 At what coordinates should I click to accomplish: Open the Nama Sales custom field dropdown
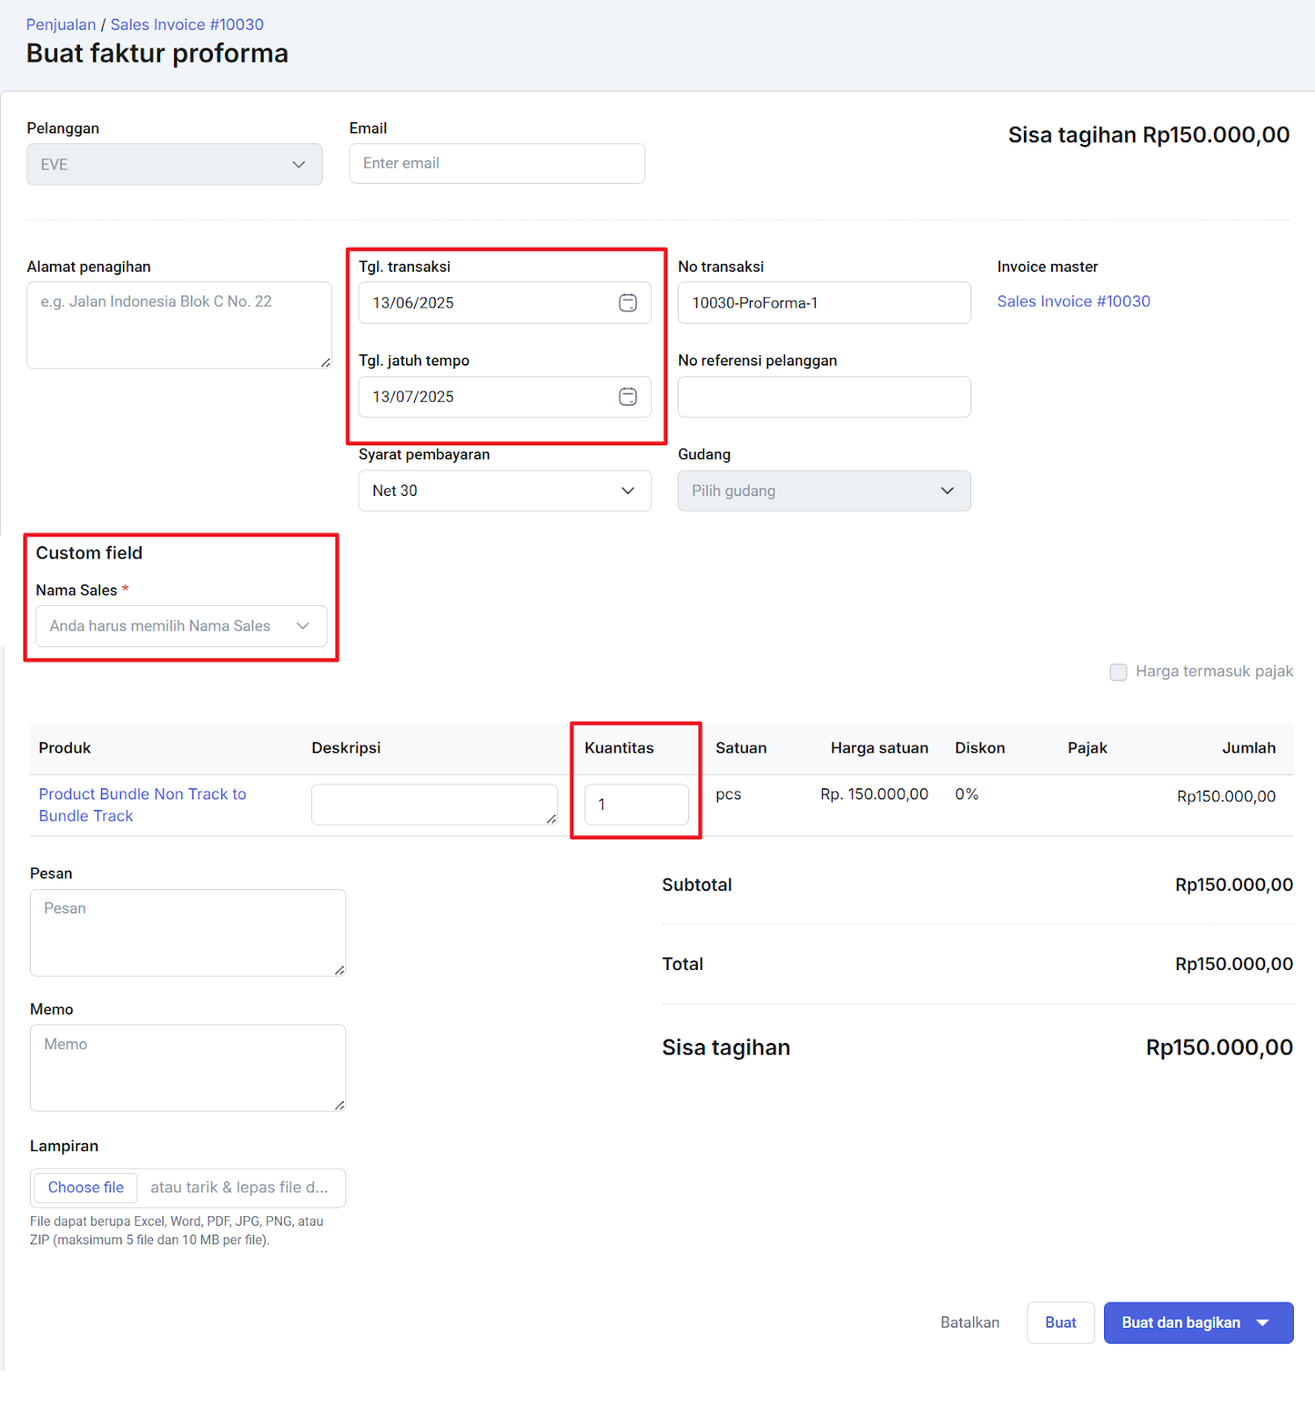[181, 626]
